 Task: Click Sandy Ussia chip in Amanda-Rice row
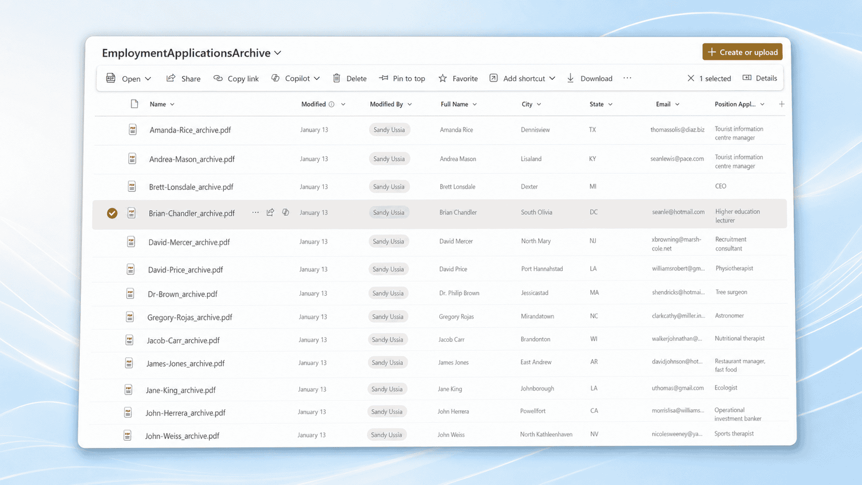pos(389,130)
